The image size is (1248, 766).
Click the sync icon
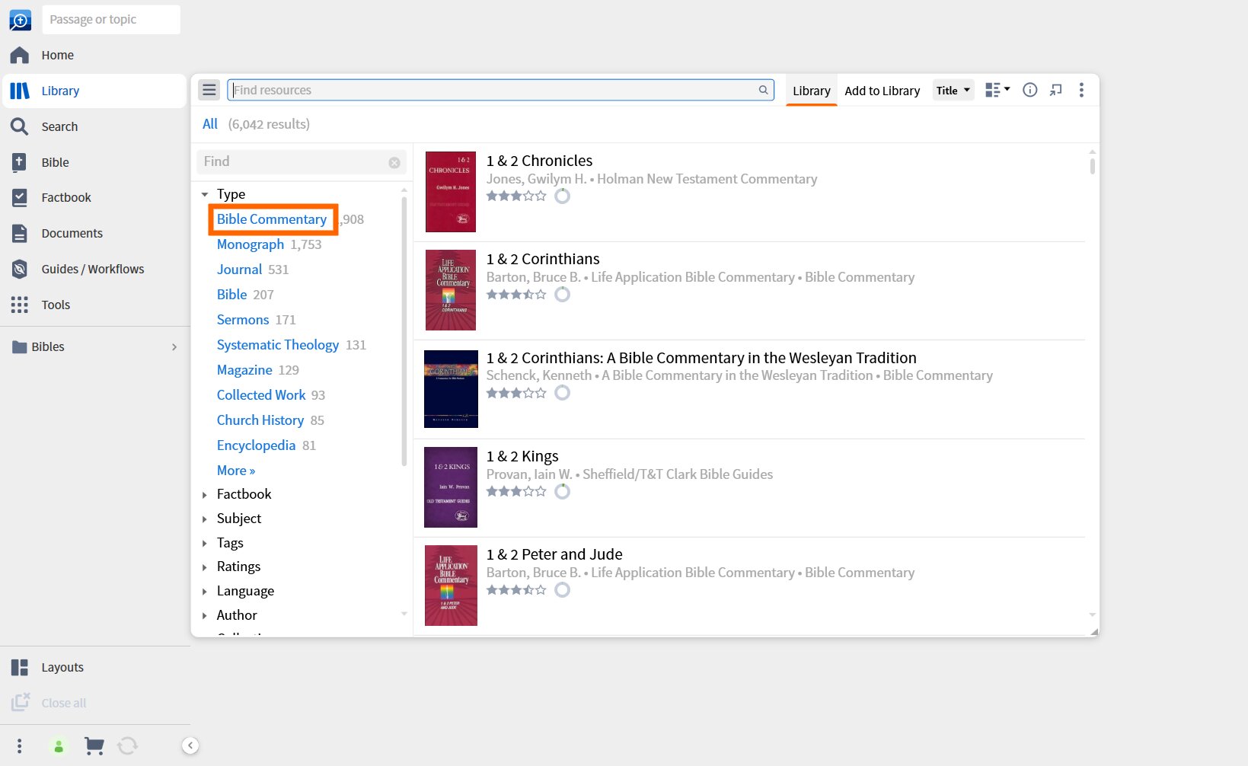(128, 746)
